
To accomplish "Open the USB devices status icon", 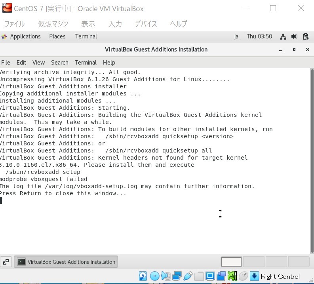I will [x=188, y=276].
